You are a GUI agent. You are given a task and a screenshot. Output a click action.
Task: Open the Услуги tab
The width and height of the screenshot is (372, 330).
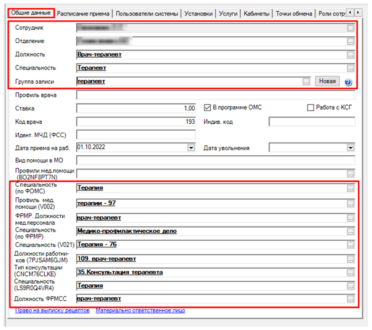228,14
